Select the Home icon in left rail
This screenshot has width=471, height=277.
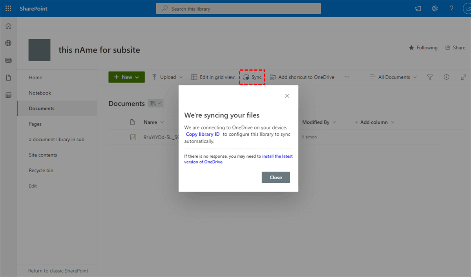pos(8,26)
